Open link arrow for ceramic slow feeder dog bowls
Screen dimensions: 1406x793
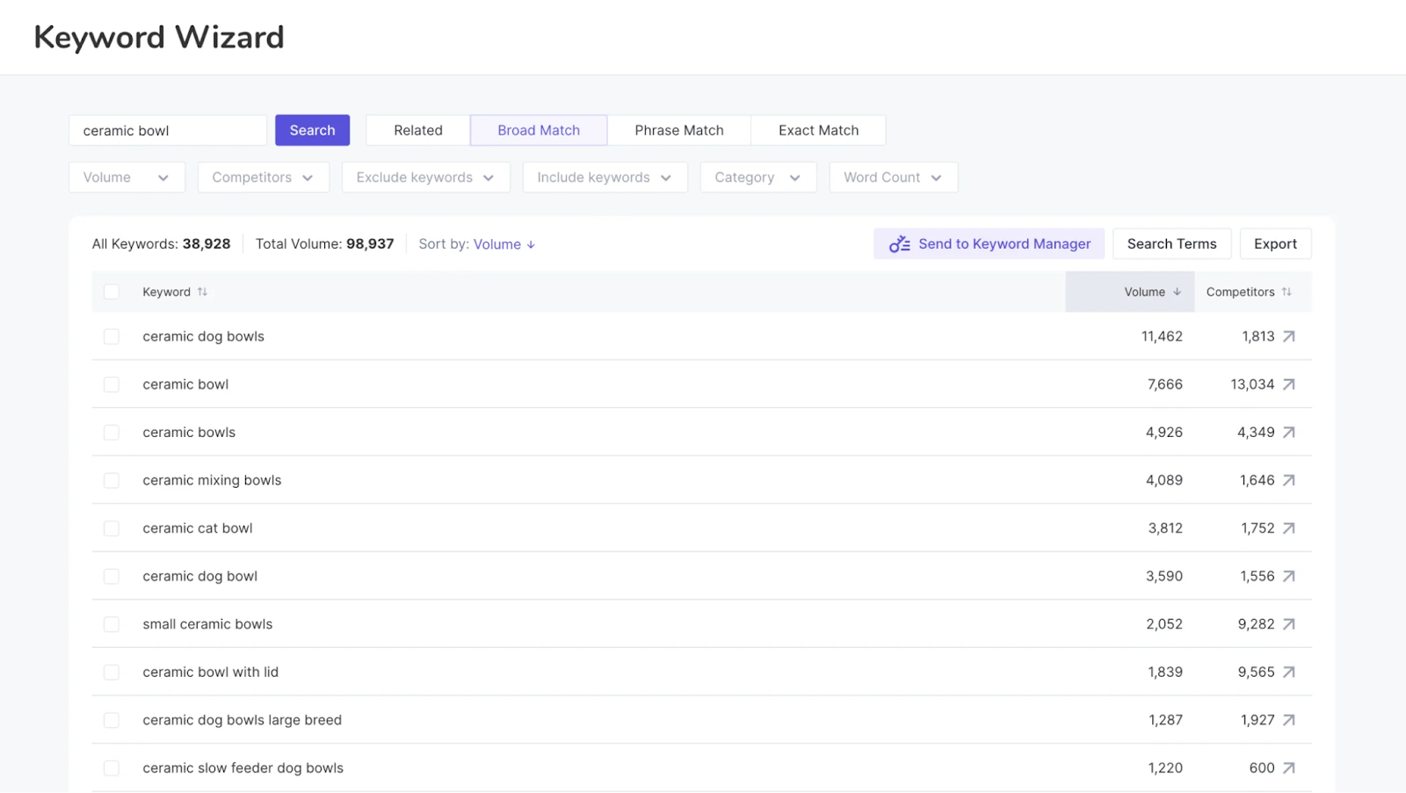click(x=1288, y=768)
